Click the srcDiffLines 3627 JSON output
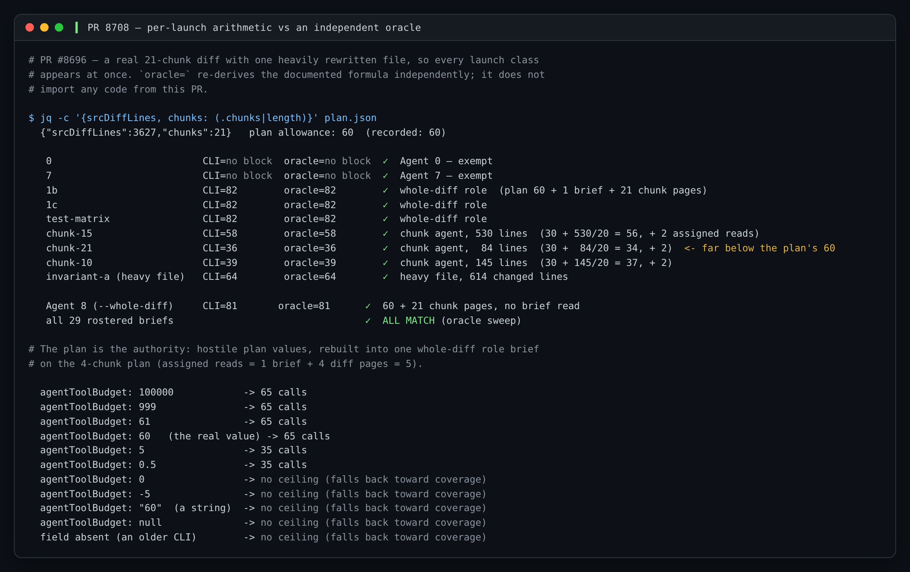The image size is (910, 572). [x=136, y=133]
